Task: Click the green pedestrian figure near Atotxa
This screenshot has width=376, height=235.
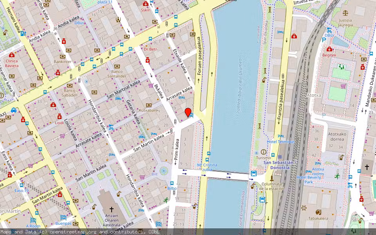Action: tap(337, 175)
